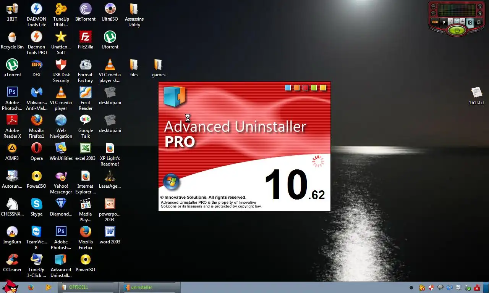
Task: Open the Malwarebytes tray icon
Action: (449, 288)
